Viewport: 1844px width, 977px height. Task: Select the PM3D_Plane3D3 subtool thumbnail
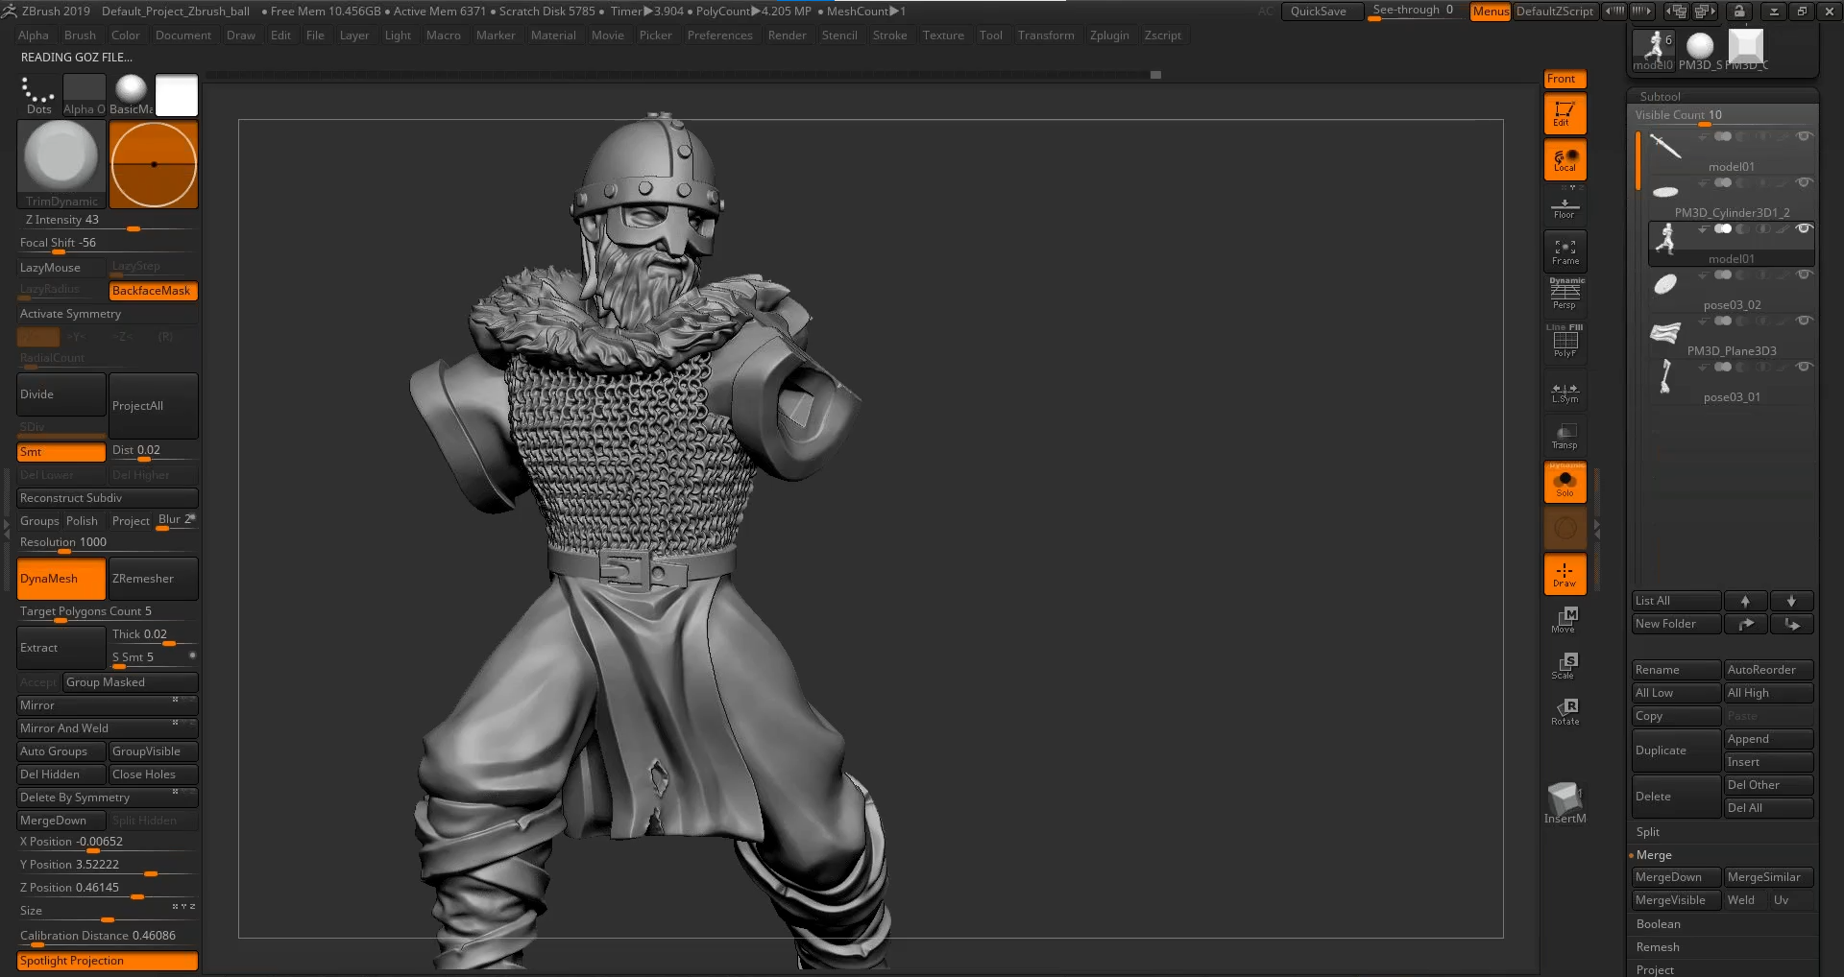pos(1665,333)
